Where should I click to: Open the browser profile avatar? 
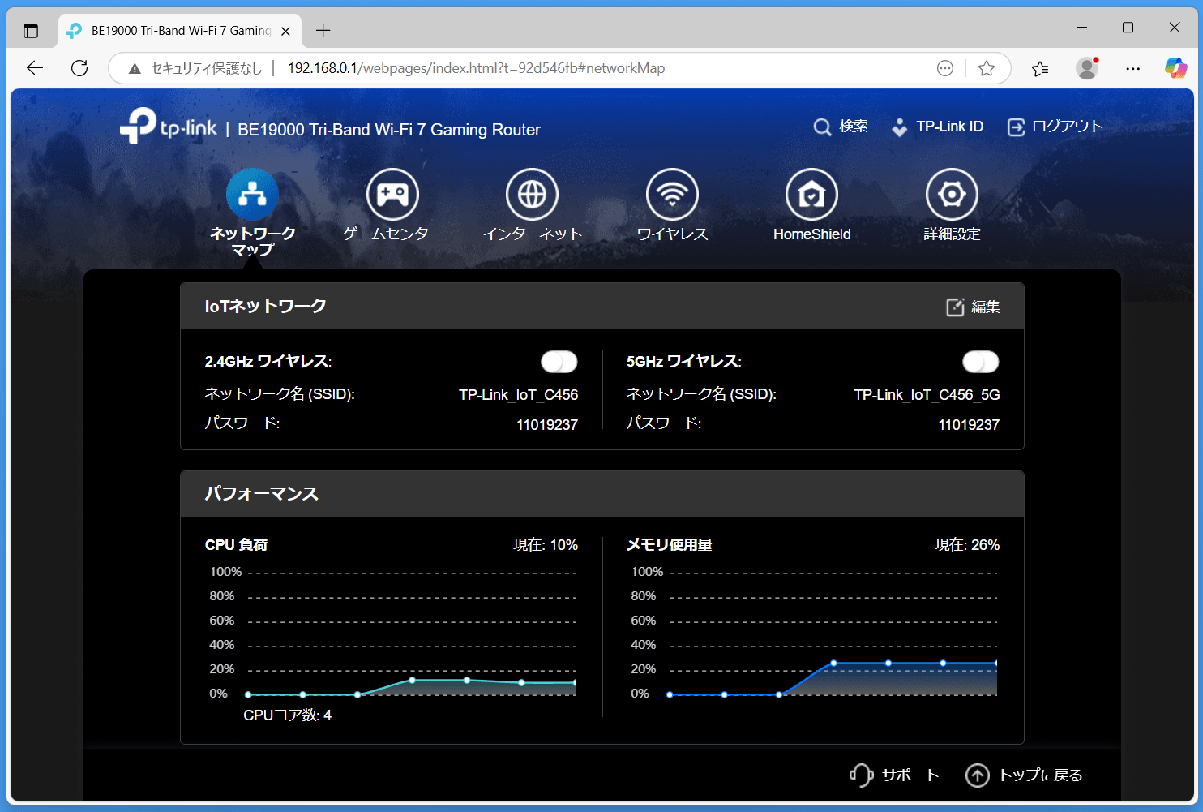[x=1087, y=68]
